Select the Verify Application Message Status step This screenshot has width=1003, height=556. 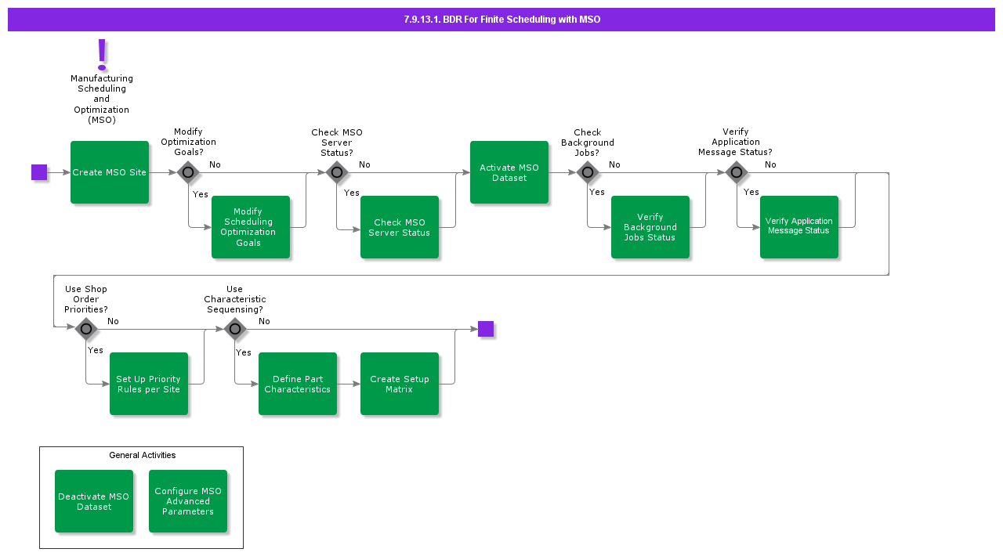pyautogui.click(x=798, y=227)
